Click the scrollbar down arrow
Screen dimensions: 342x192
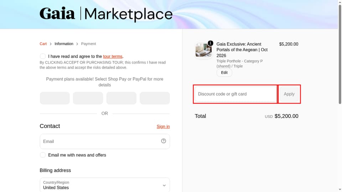click(340, 190)
